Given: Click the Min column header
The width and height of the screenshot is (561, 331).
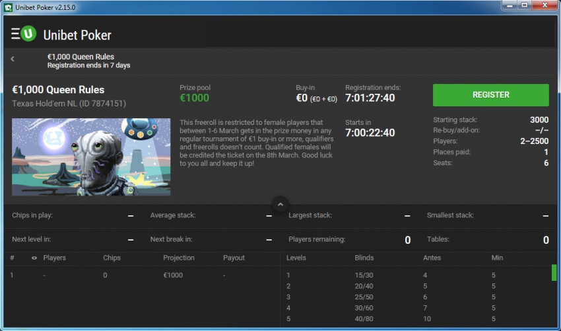Looking at the screenshot, I should [x=497, y=258].
